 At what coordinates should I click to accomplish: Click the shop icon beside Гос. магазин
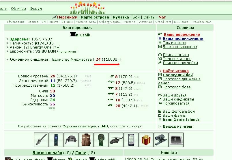pyautogui.click(x=160, y=42)
